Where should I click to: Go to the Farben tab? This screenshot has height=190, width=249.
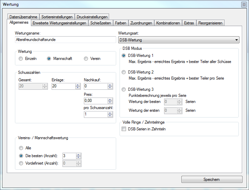click(121, 23)
